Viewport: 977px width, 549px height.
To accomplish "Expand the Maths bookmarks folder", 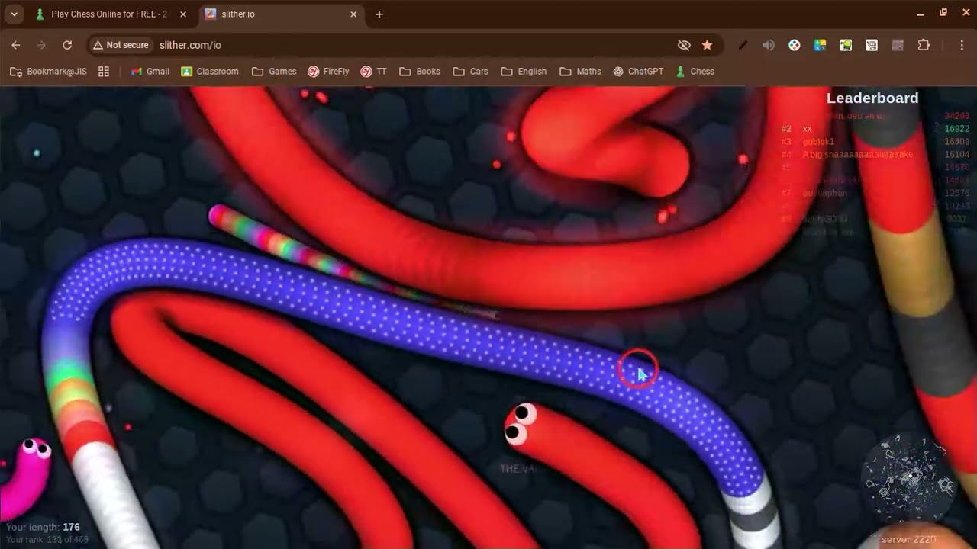I will (581, 72).
